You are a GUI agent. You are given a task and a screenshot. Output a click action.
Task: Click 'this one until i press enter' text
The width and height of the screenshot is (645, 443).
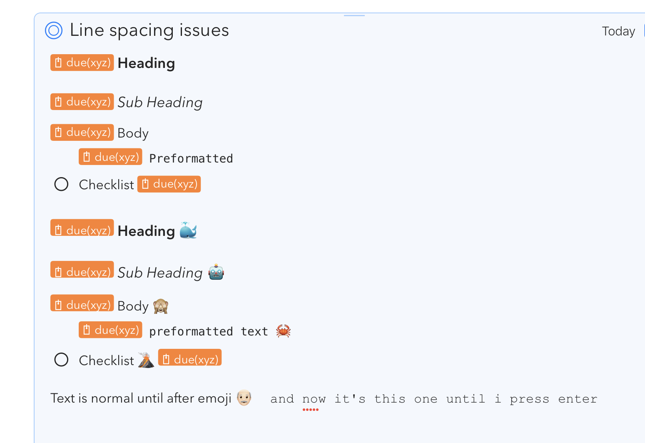pyautogui.click(x=486, y=399)
